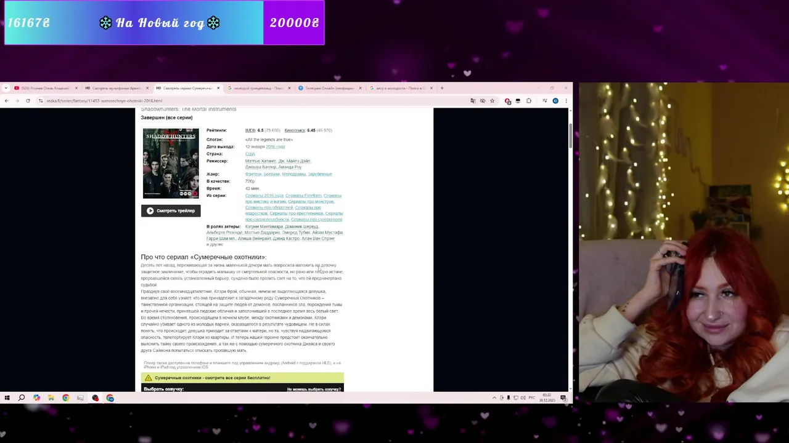The height and width of the screenshot is (443, 789).
Task: Open actor 'Кэтрин МакНамара' link
Action: pos(264,226)
